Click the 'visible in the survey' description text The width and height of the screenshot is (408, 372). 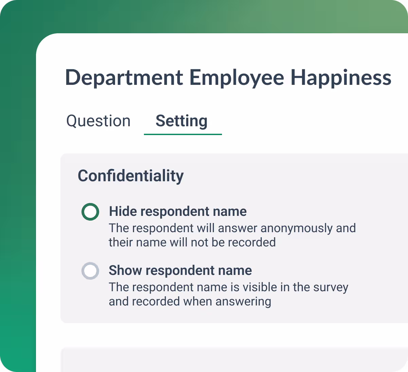(x=228, y=287)
